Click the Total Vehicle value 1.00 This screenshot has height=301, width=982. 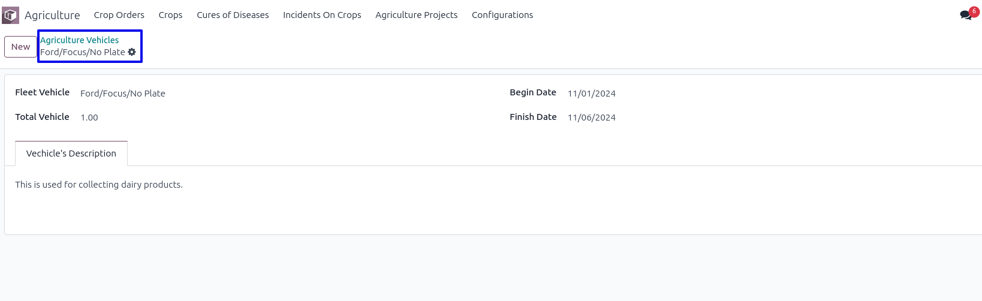tap(89, 118)
